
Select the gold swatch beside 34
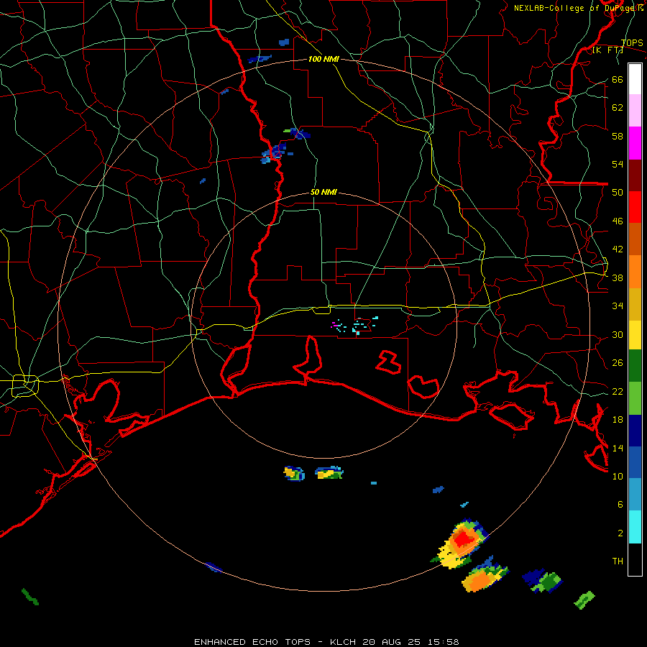[635, 304]
